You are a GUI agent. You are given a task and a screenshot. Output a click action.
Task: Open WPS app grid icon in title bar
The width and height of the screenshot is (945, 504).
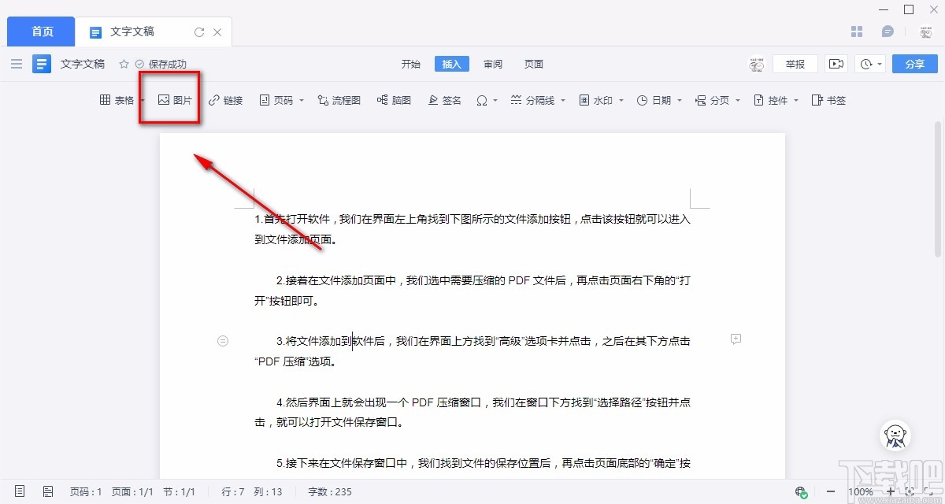[x=857, y=31]
